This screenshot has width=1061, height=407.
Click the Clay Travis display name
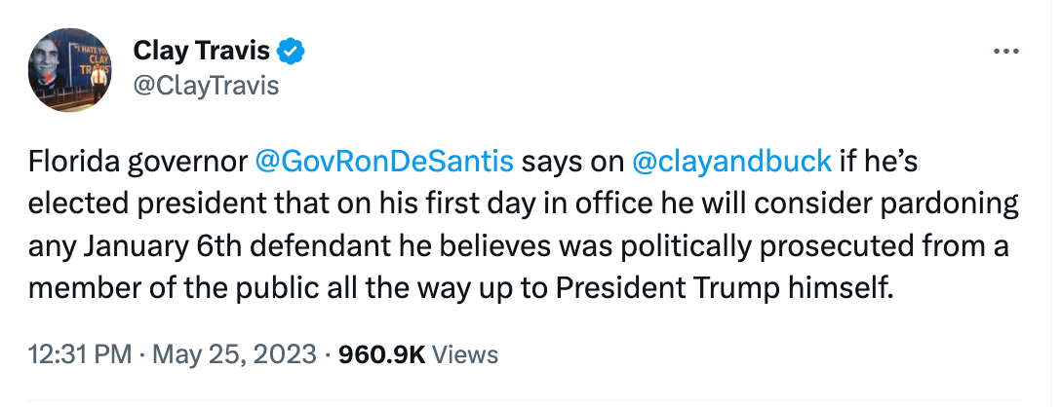click(201, 50)
